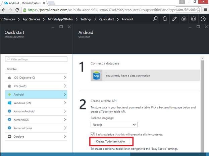Click the Windows logo beside Windows (C#)
Image resolution: width=209 pixels, height=156 pixels.
tap(9, 103)
